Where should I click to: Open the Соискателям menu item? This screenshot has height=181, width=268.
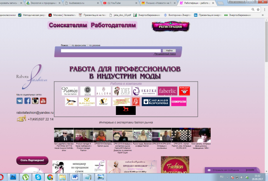(x=68, y=25)
